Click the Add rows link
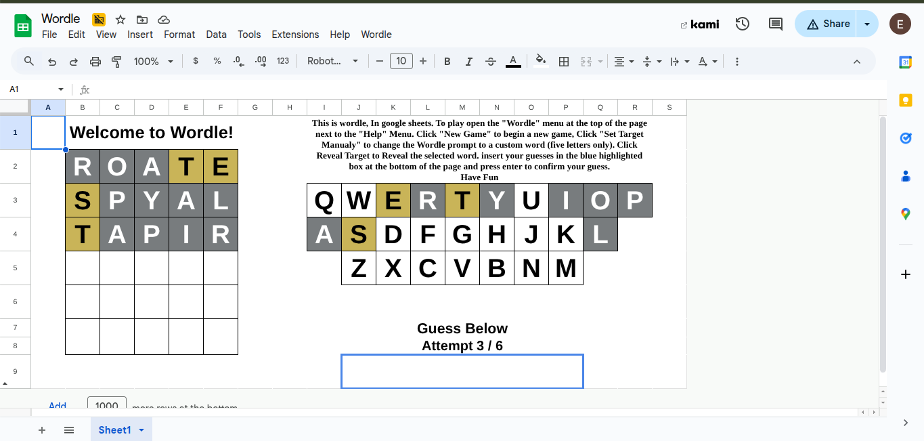This screenshot has height=441, width=924. click(58, 406)
